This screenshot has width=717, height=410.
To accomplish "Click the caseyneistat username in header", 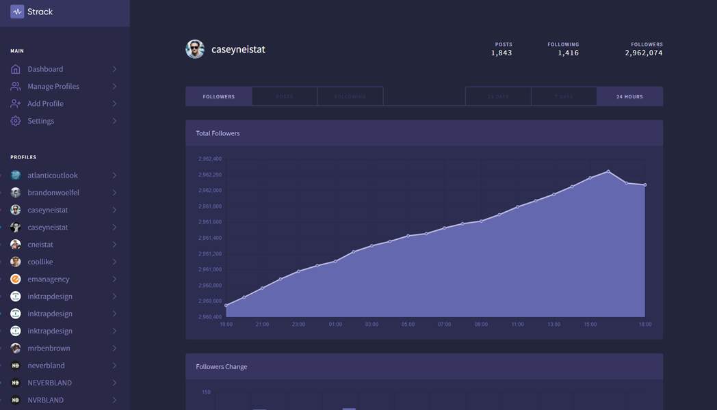I will coord(239,49).
